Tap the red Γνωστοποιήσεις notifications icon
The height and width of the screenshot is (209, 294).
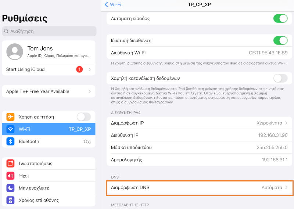(11, 163)
